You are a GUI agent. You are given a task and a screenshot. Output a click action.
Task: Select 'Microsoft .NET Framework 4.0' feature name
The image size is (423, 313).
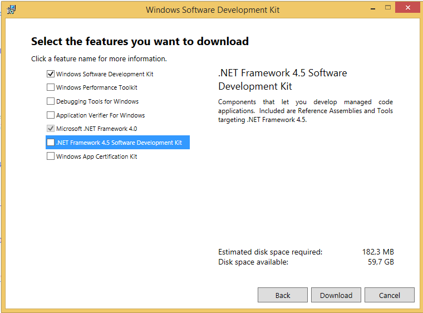pos(97,129)
